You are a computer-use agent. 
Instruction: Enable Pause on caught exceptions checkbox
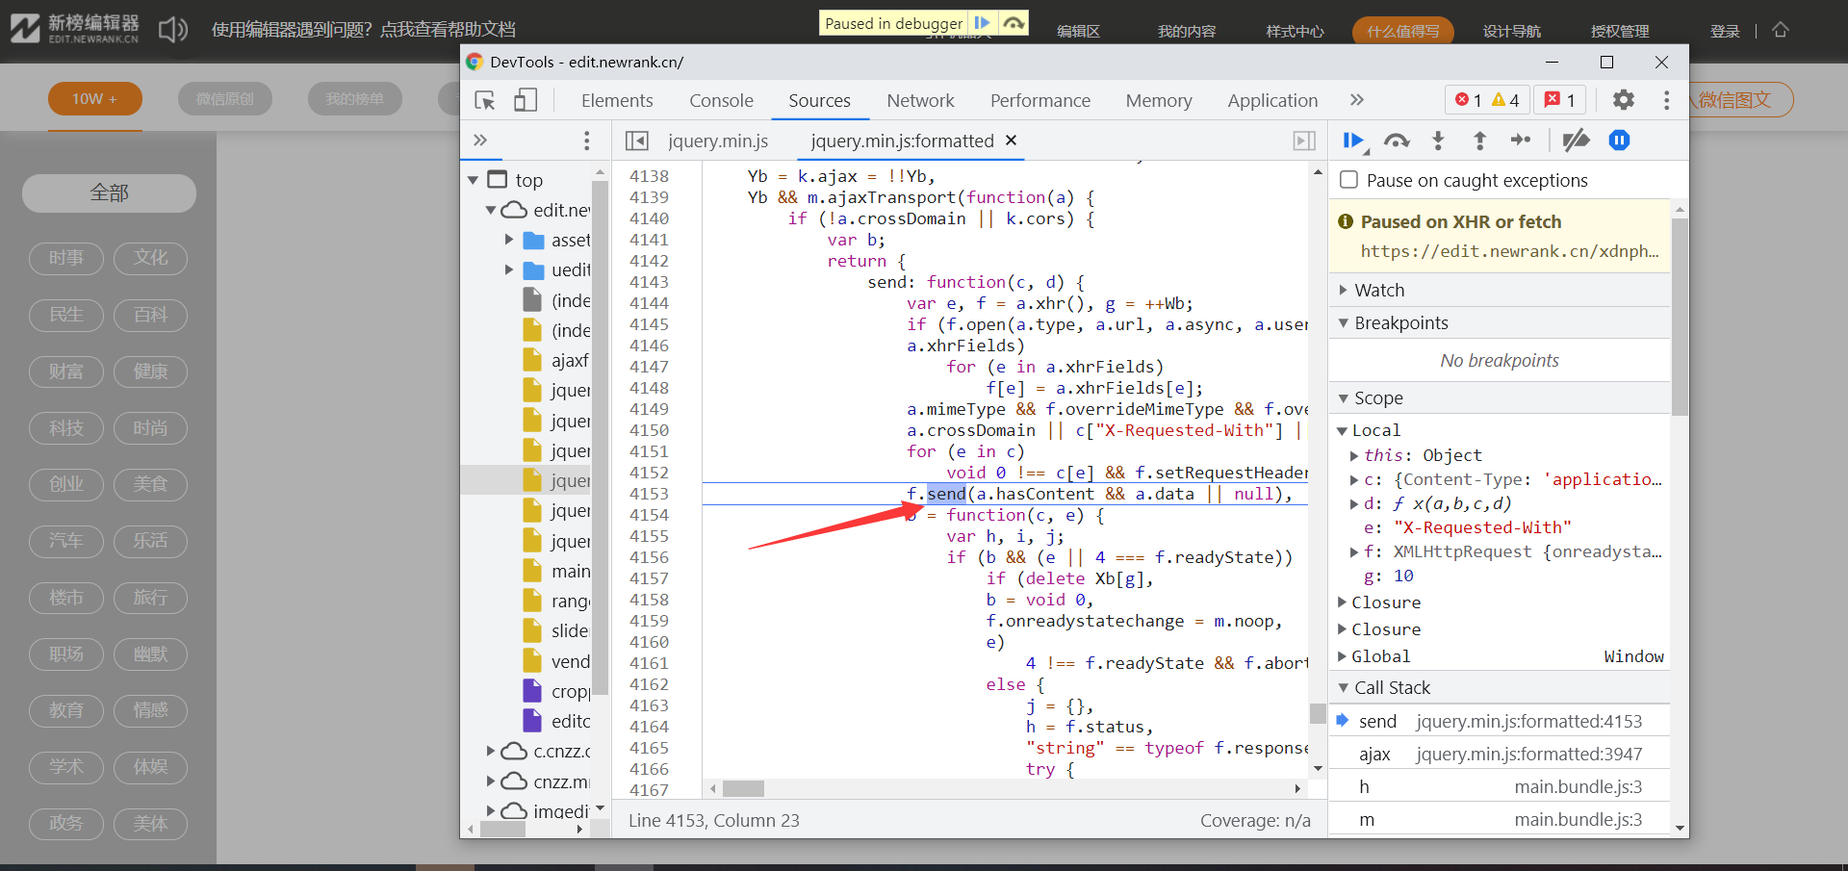click(1349, 180)
